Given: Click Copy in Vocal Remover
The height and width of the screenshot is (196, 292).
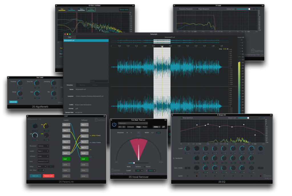Looking at the screenshot, I should click(139, 127).
